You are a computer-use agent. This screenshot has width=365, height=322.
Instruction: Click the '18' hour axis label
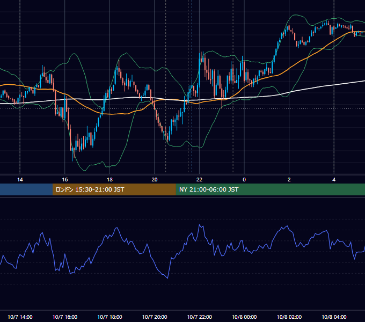(109, 180)
